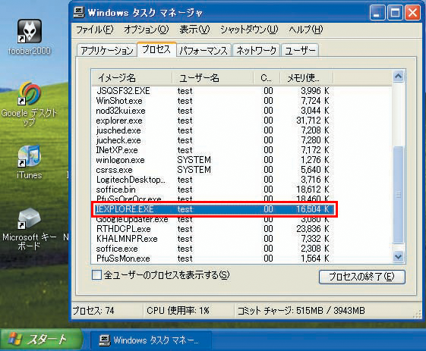The width and height of the screenshot is (426, 351).
Task: Select the プロセス tab
Action: click(x=156, y=49)
